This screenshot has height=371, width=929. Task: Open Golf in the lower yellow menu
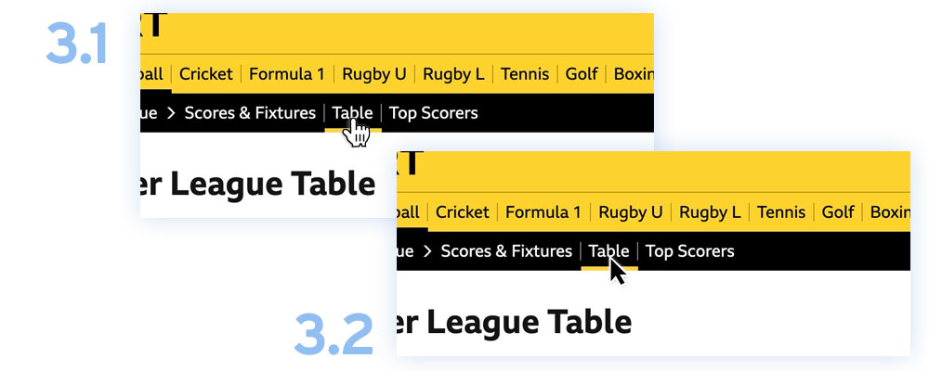point(838,212)
